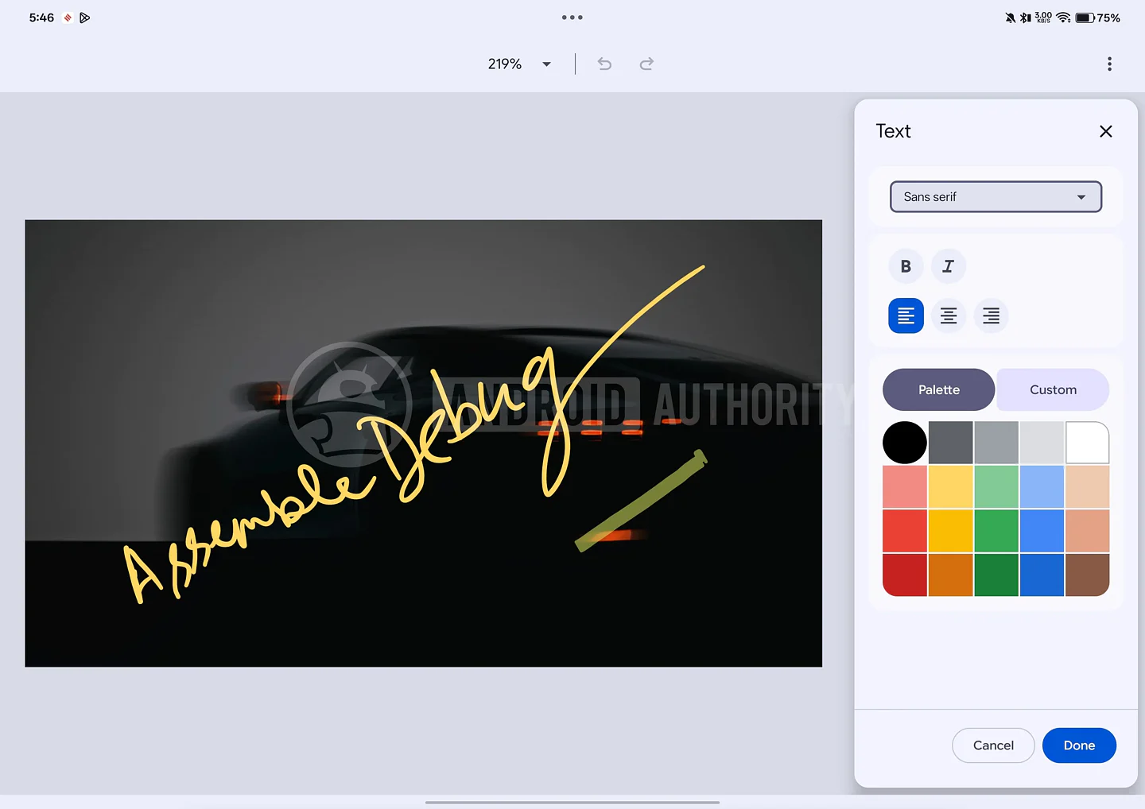Click the Cancel button
The image size is (1145, 809).
(x=993, y=745)
